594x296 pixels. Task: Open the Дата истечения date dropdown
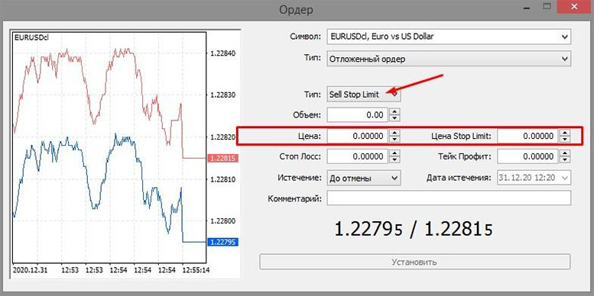(534, 178)
